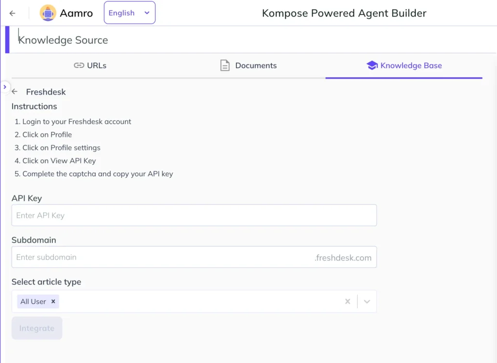Select the Knowledge Base tab

tap(404, 66)
